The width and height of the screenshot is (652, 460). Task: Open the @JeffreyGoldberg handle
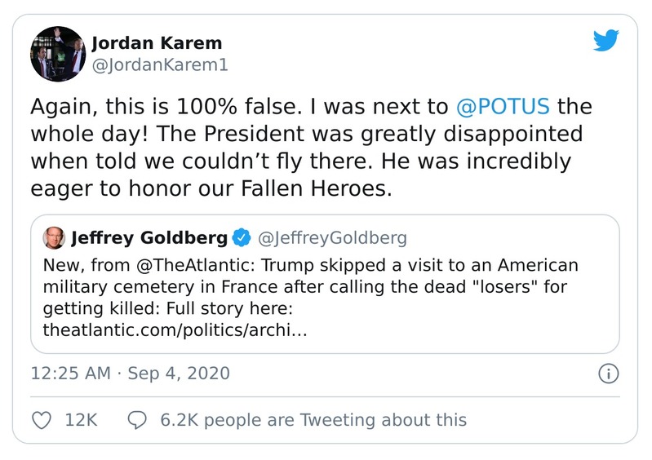tap(332, 239)
